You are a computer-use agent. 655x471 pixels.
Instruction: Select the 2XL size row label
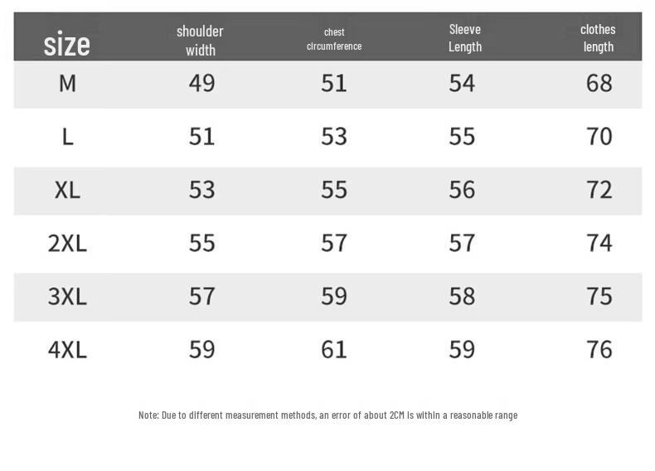67,243
